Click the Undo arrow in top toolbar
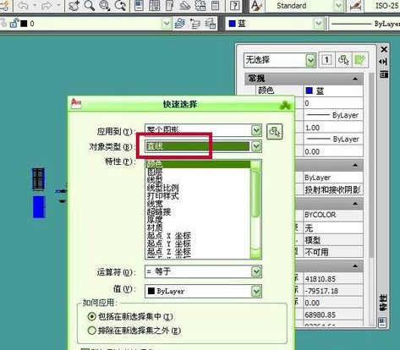 tap(23, 6)
